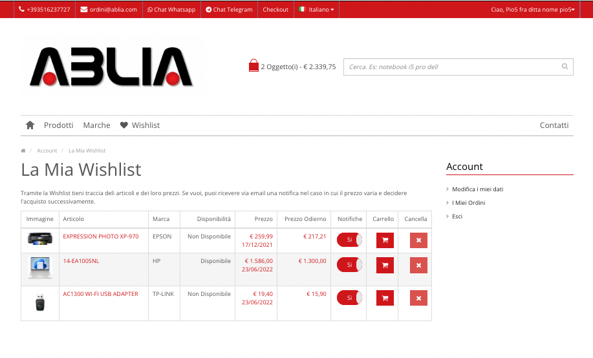Image resolution: width=593 pixels, height=358 pixels.
Task: Switch off notifications for AC1300 adapter
Action: 349,298
